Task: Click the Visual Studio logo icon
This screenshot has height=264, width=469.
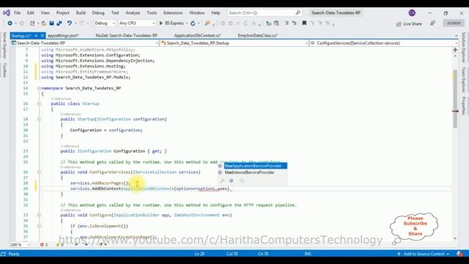Action: pos(7,13)
